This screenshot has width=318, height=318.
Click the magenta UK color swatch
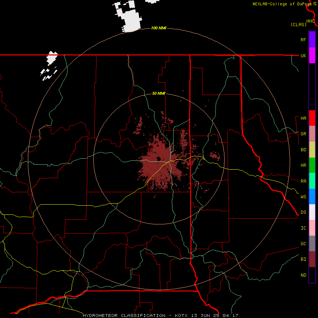(x=312, y=55)
